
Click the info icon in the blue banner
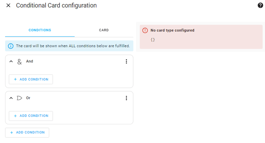(x=11, y=46)
